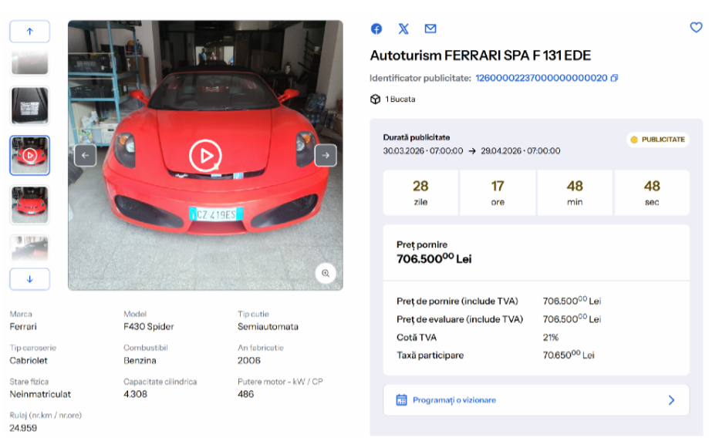The image size is (709, 448).
Task: Click the Tip caroserie value Cabriolet
Action: click(x=29, y=360)
